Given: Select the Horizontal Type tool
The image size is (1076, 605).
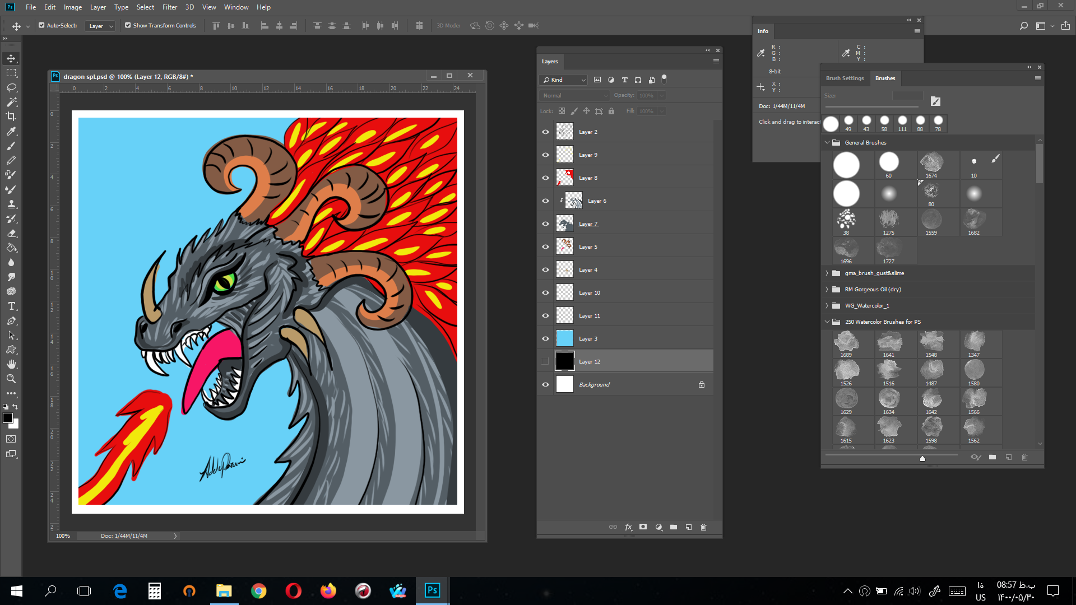Looking at the screenshot, I should tap(11, 306).
